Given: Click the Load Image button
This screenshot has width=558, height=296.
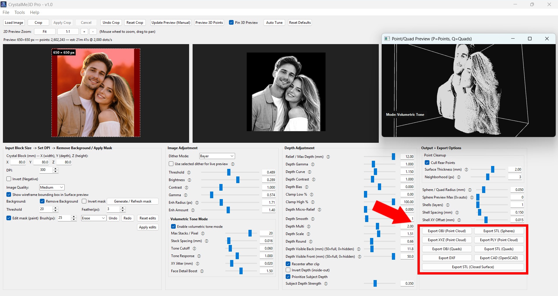Looking at the screenshot, I should coord(14,23).
